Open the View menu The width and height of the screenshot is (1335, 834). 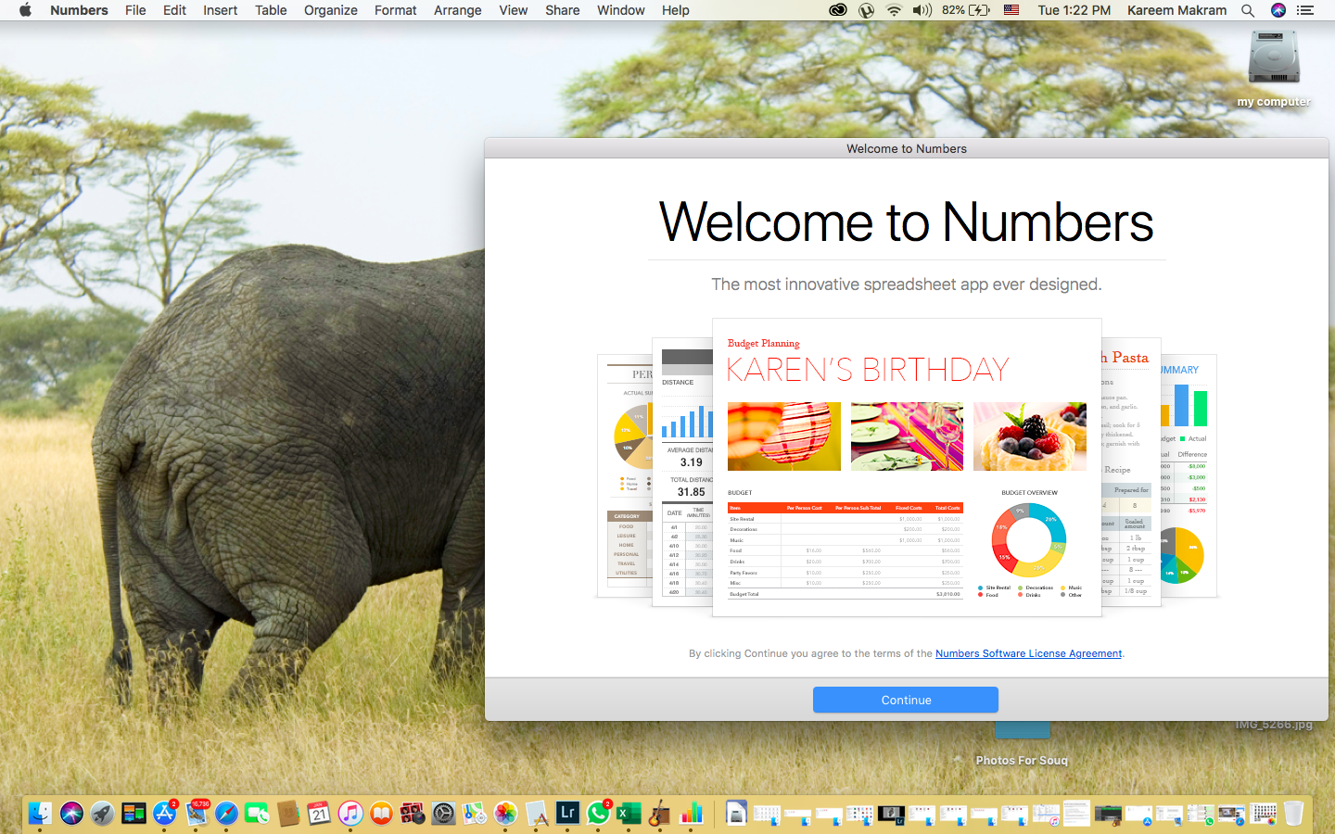(x=513, y=10)
